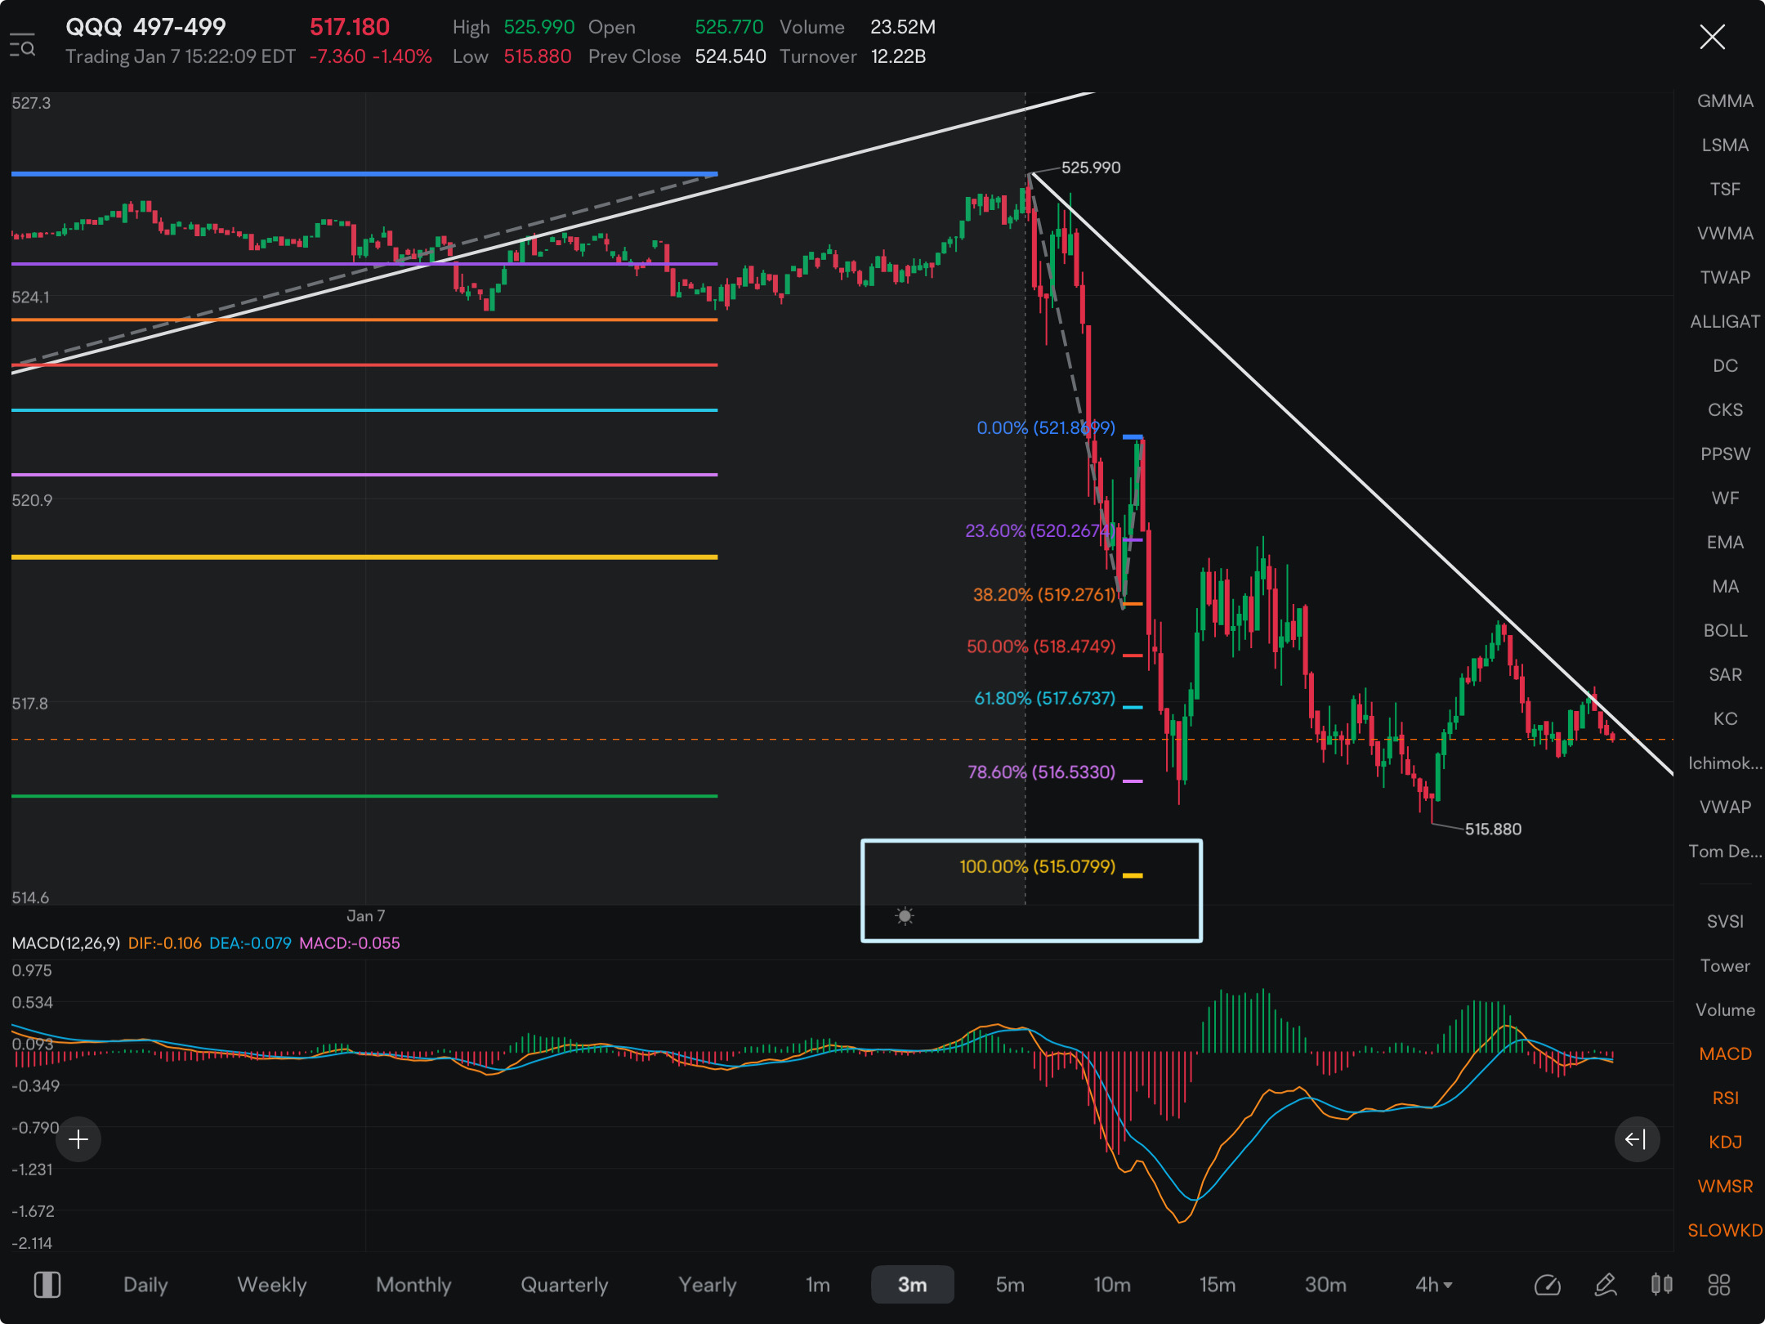The image size is (1765, 1324).
Task: Select the 50.00% (518.4749) Fibonacci level
Action: coord(1041,646)
